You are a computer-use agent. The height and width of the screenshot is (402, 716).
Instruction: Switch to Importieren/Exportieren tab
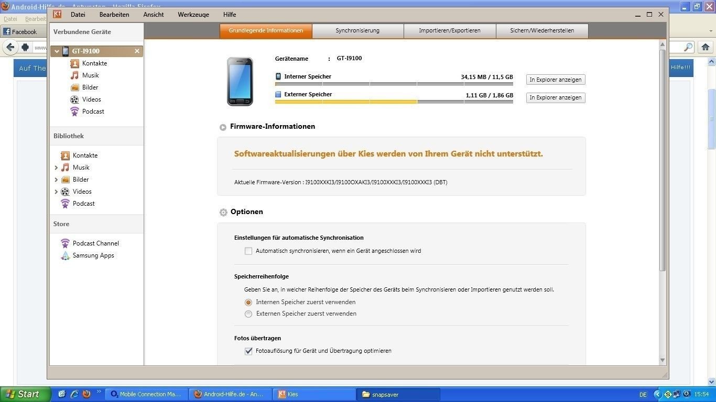pos(450,31)
